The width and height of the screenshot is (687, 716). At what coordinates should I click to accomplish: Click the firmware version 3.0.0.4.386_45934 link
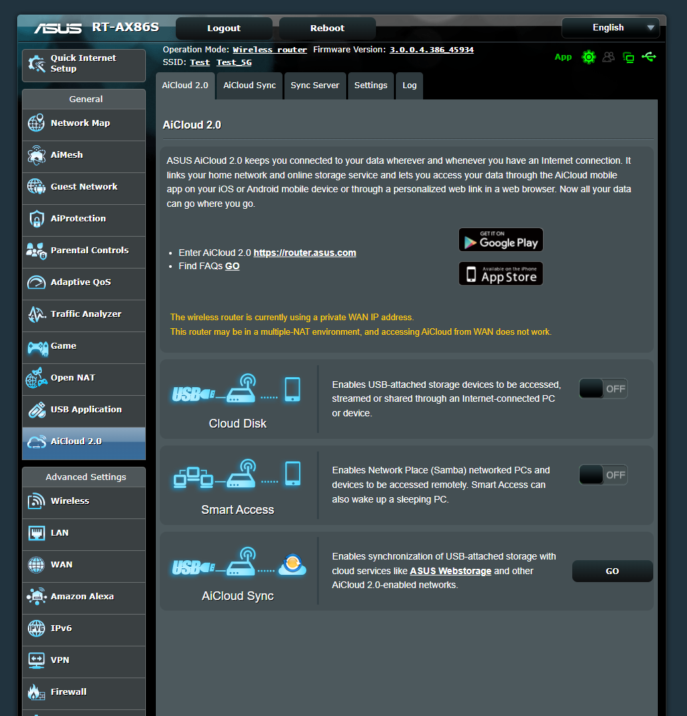431,50
